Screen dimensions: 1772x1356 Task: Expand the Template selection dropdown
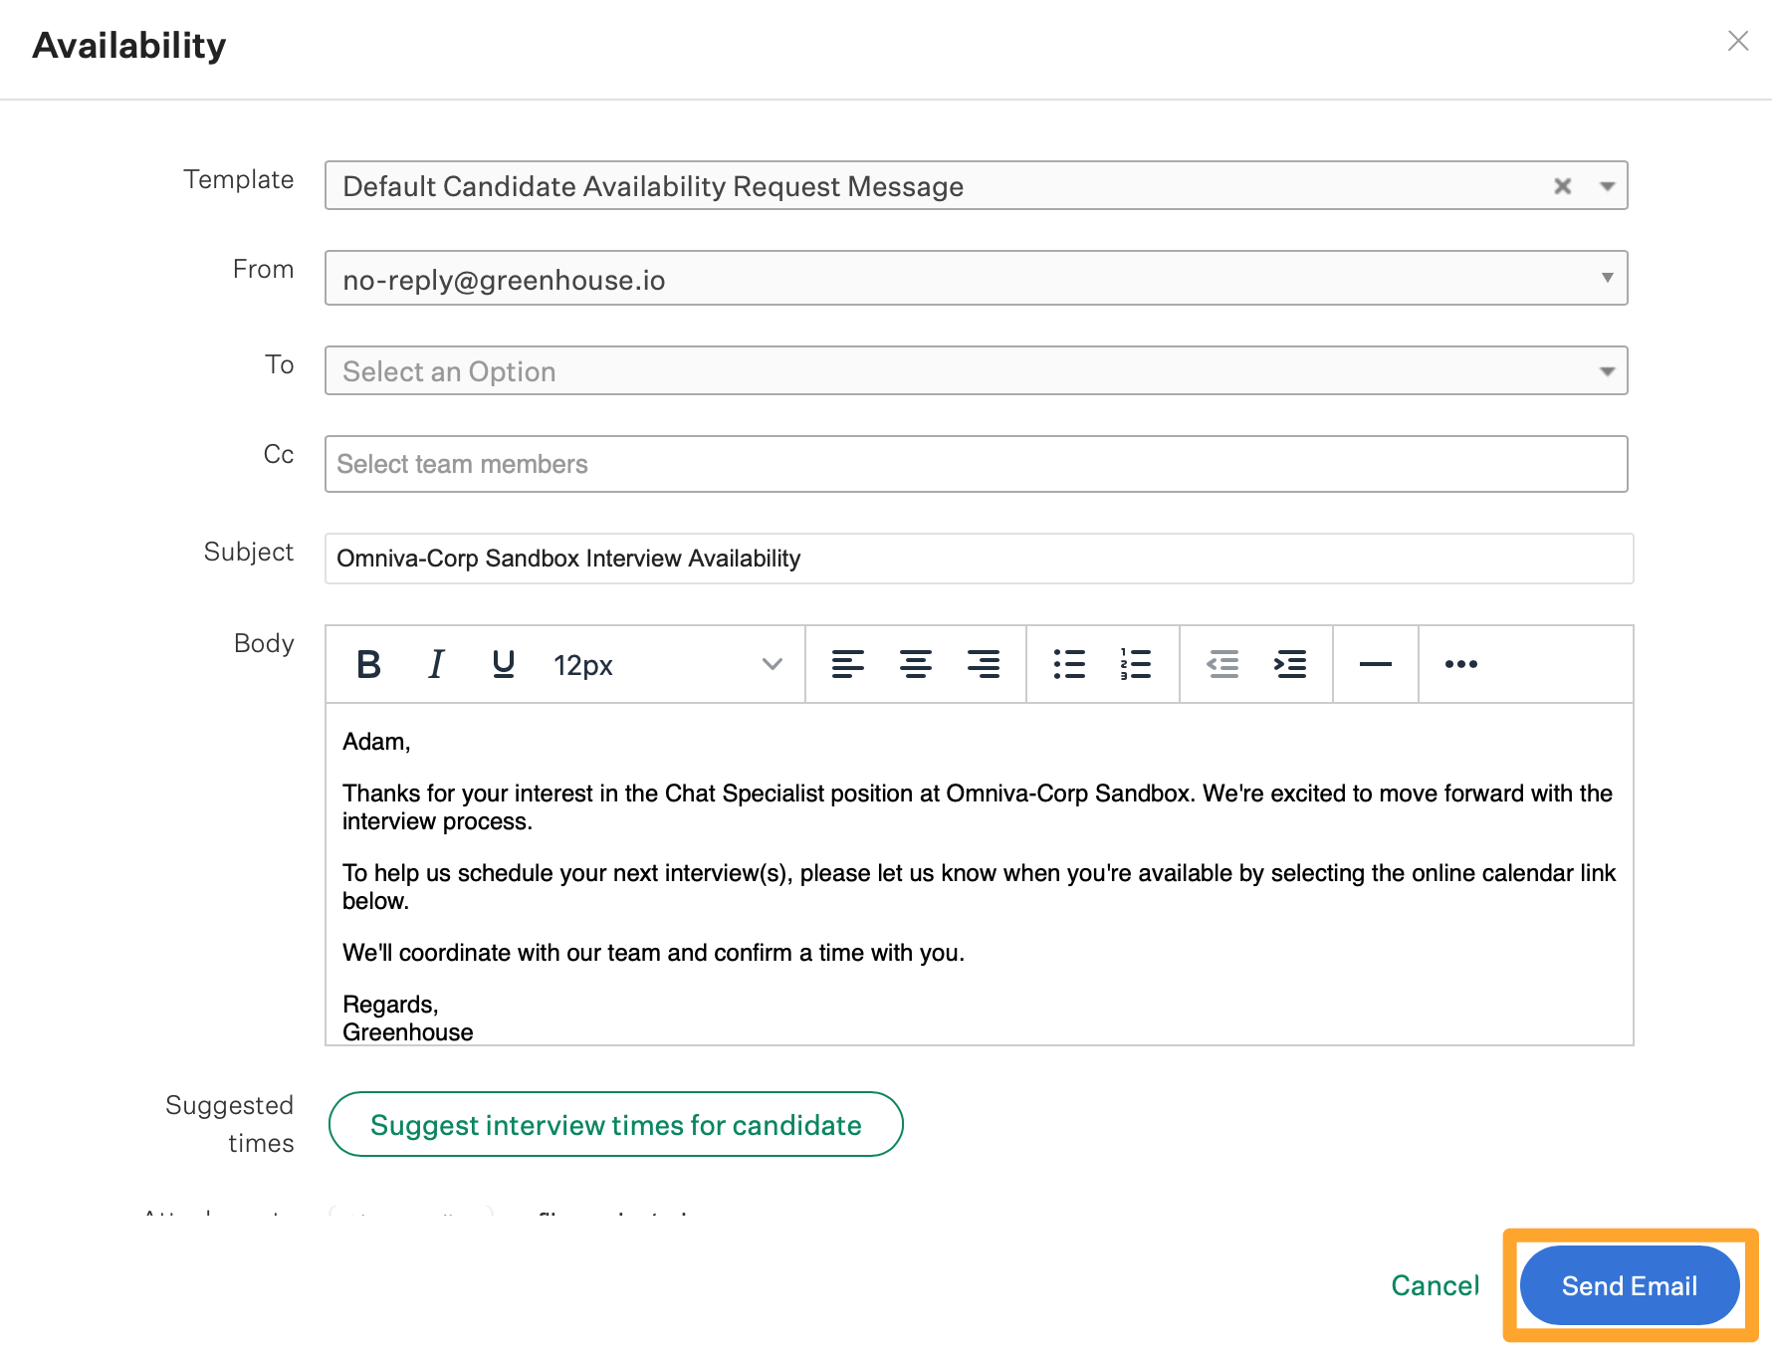1606,185
